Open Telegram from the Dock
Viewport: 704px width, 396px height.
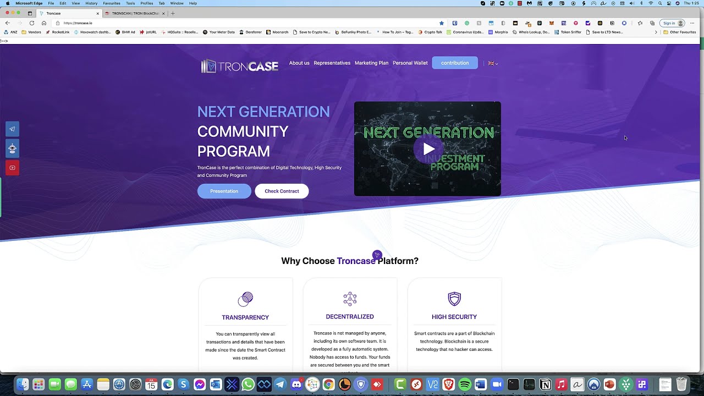280,384
